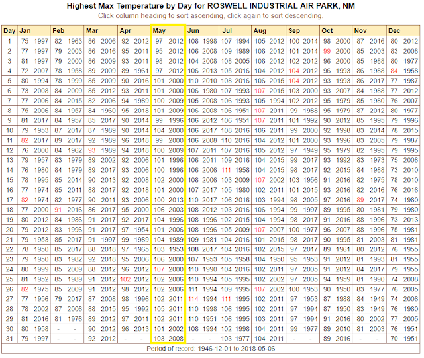Click red 107 value in Aug day 6
Screen dimensions: 424x358
point(260,91)
